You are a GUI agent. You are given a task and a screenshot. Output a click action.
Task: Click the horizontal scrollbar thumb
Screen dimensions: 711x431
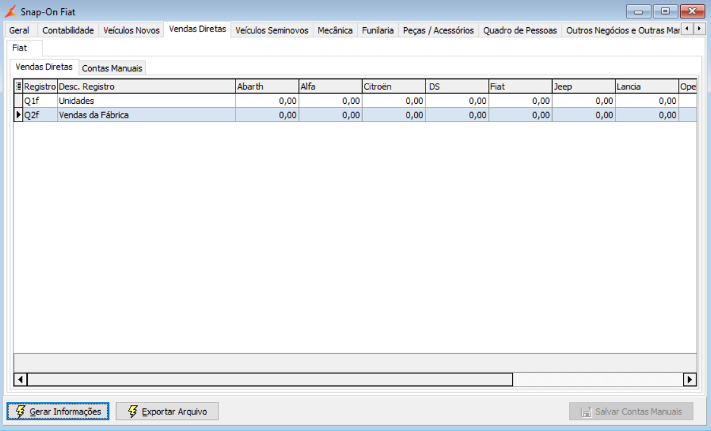tap(270, 379)
